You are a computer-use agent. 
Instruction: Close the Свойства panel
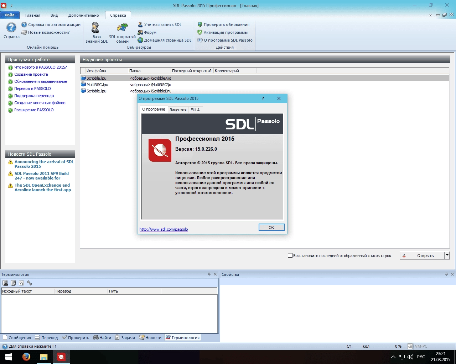click(452, 274)
